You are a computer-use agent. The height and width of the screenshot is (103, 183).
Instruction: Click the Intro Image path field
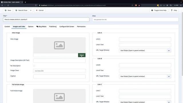click(x=56, y=55)
